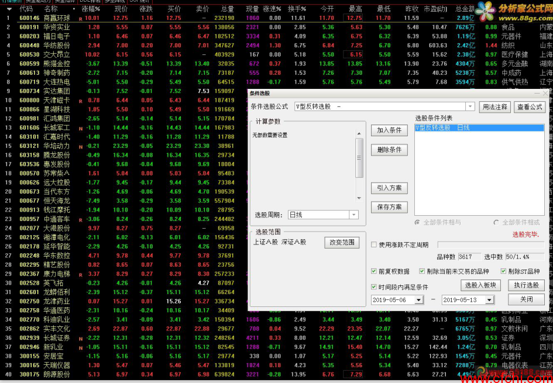Sort by the 卖价 column header

coord(202,9)
